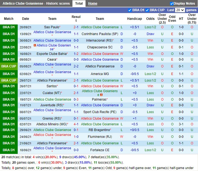
Task: Open the Esporte Clube Bahia link
Action: 51,54
